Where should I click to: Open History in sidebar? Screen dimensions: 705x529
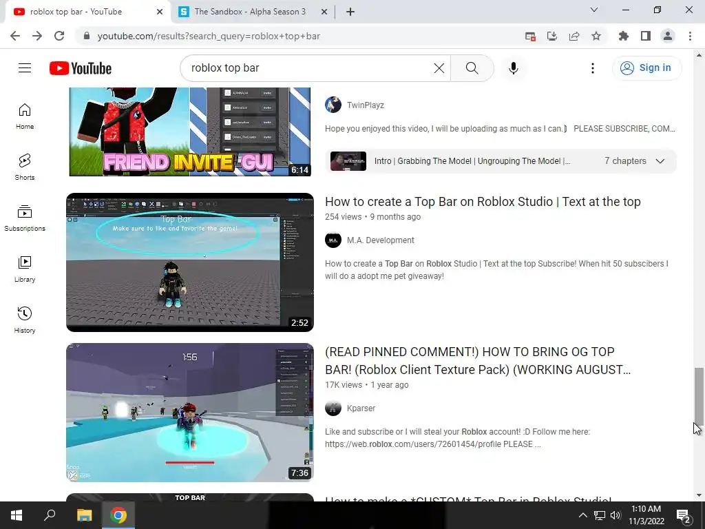click(x=25, y=320)
